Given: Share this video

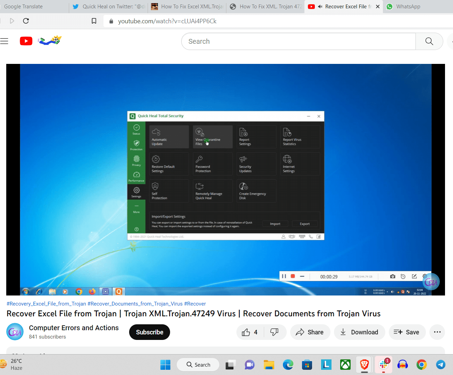Looking at the screenshot, I should (310, 332).
